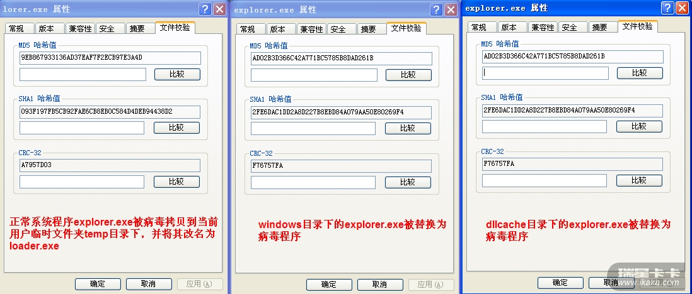Click CRC-32 比较 button in middle explorer.exe window
Viewport: 692px width, 294px height.
408,183
